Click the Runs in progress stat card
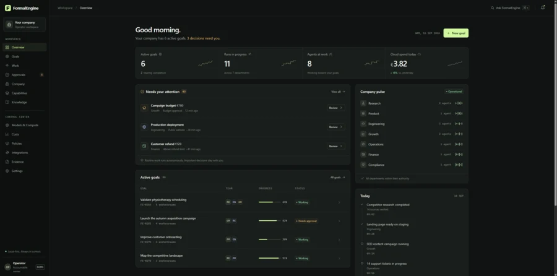Screen dimensions: 557x276 click(260, 63)
